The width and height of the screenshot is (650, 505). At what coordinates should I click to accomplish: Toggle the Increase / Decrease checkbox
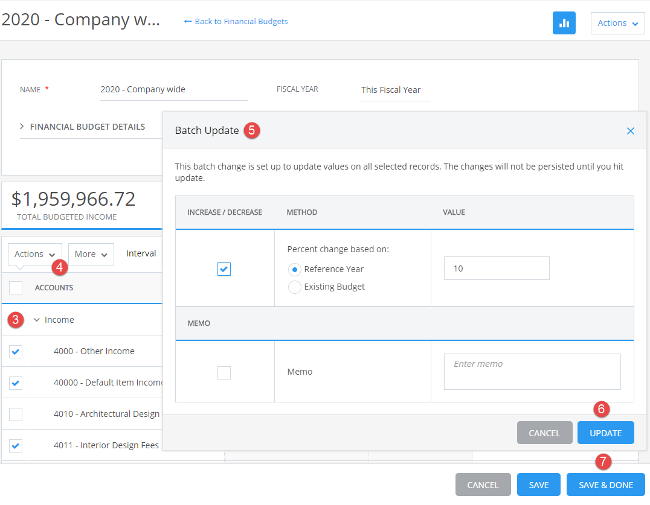pyautogui.click(x=224, y=269)
